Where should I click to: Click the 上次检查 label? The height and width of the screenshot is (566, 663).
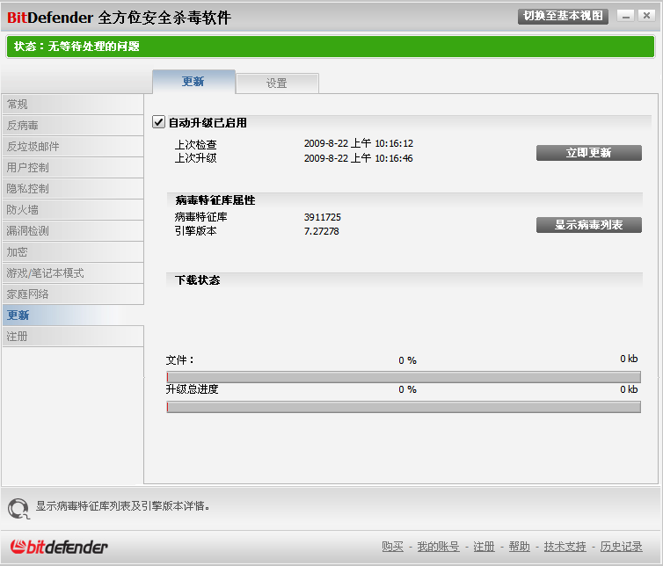196,144
